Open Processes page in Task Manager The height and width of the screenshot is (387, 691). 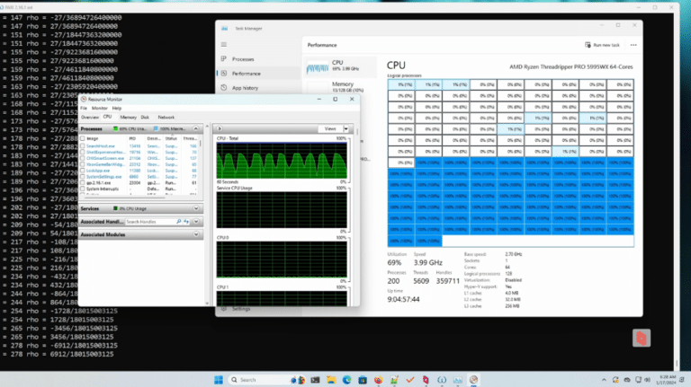tap(243, 59)
